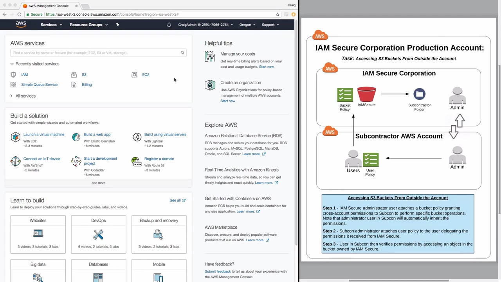Viewport: 501px width, 282px height.
Task: Click the S3 service icon
Action: 74,74
